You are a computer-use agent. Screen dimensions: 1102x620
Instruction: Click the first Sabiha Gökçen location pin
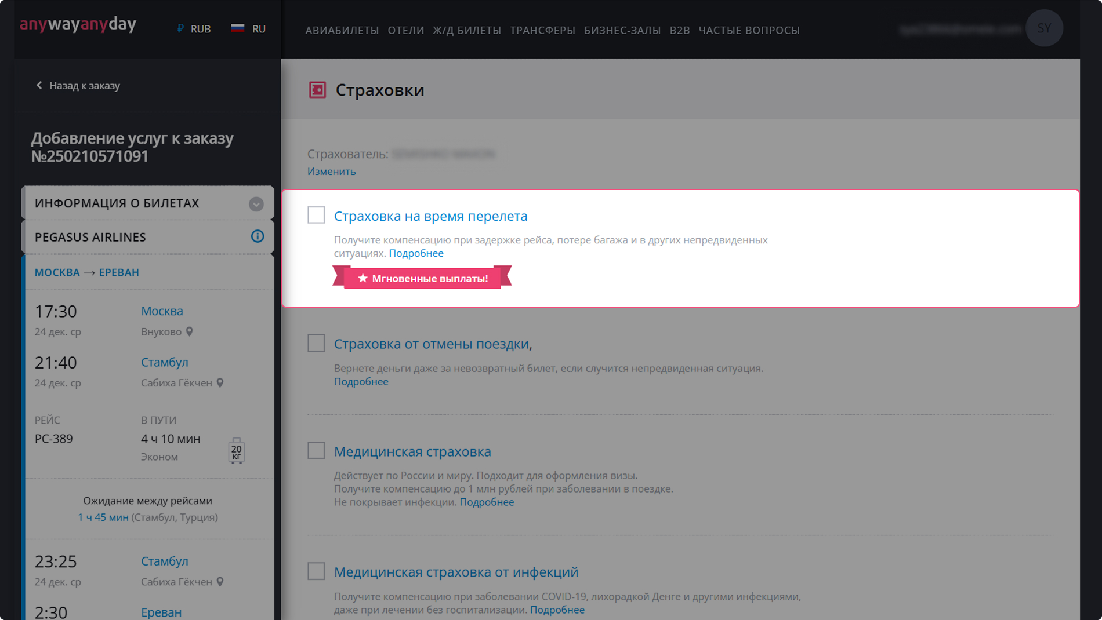pyautogui.click(x=220, y=383)
